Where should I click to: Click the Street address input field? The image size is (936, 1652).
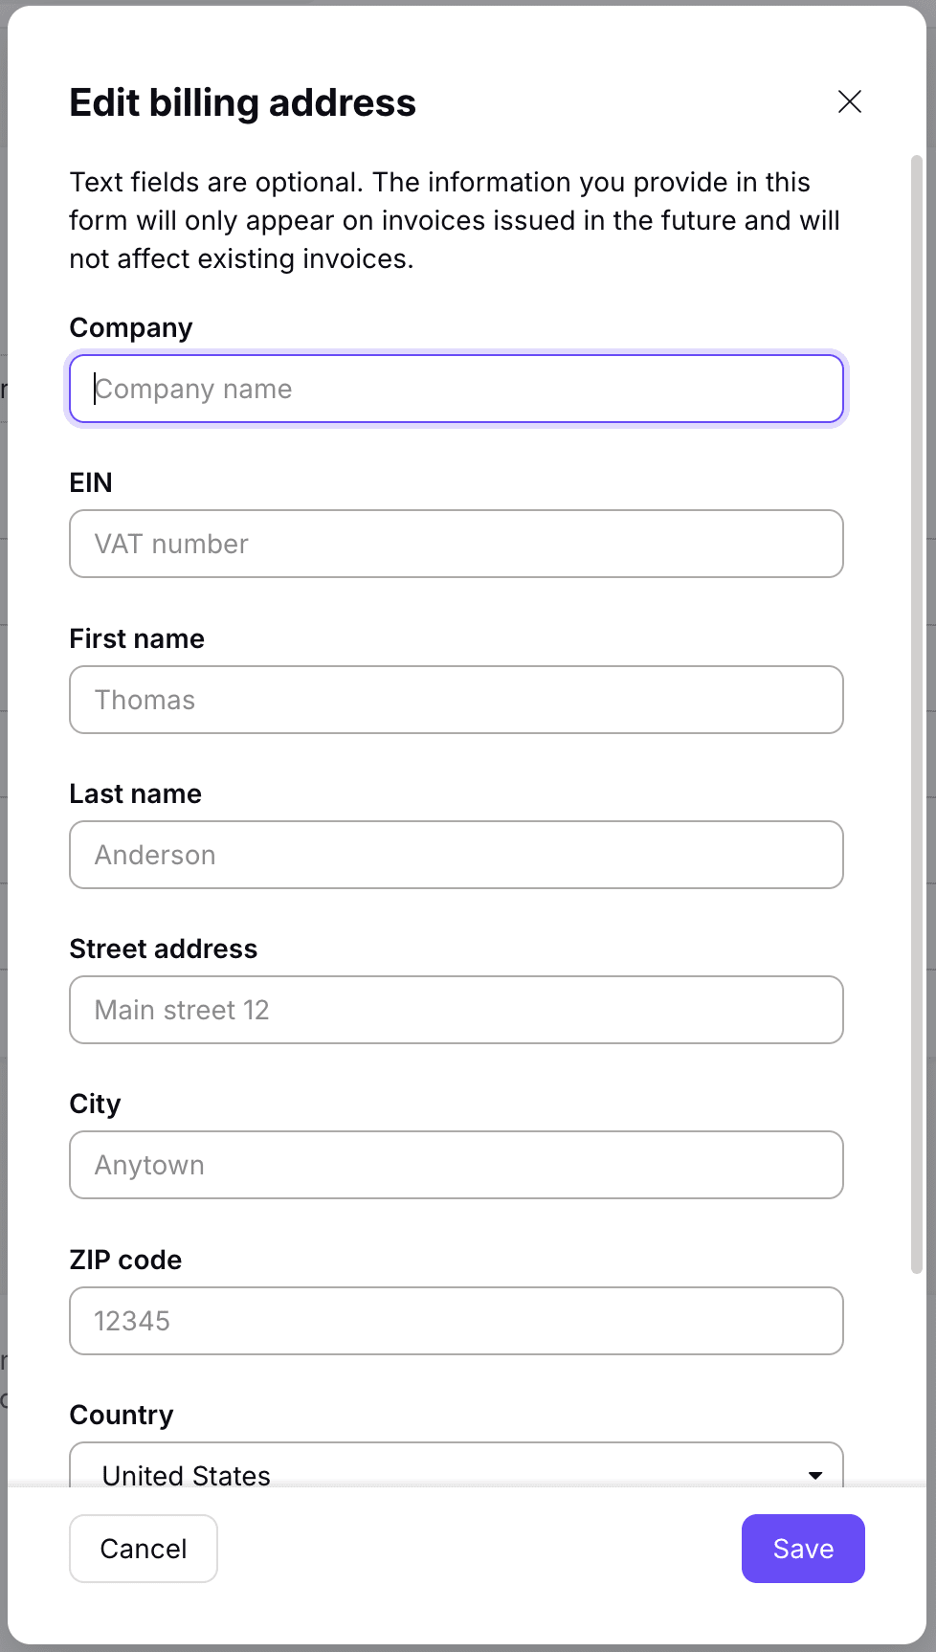click(x=456, y=1010)
